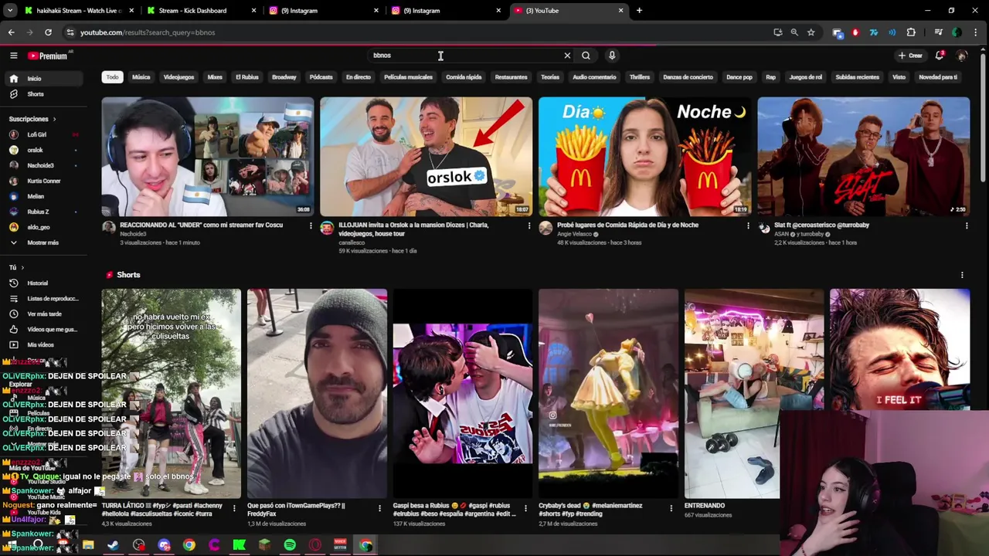Open Ver más tarde in the sidebar

[x=43, y=314]
